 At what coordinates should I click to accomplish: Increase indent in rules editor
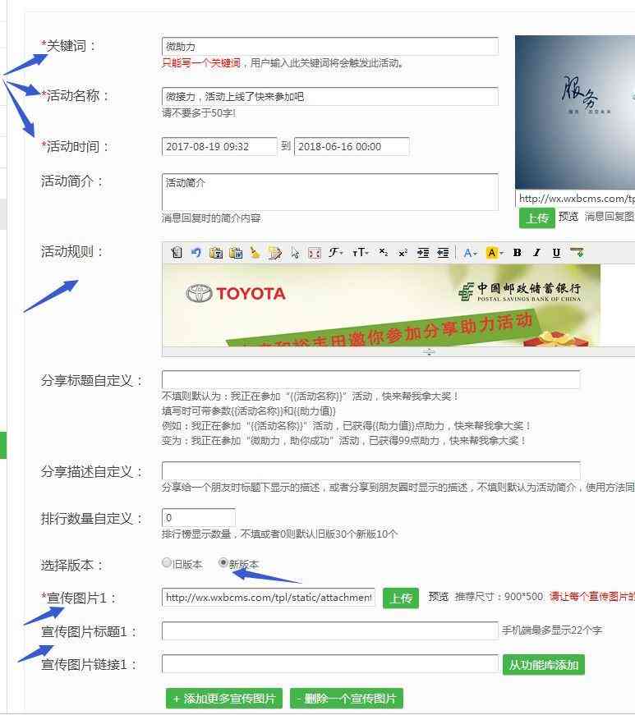coord(423,253)
